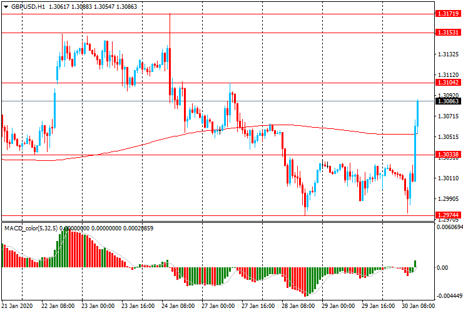Click the 23 Jan 16:00 time axis label
This screenshot has width=463, height=313.
138,305
